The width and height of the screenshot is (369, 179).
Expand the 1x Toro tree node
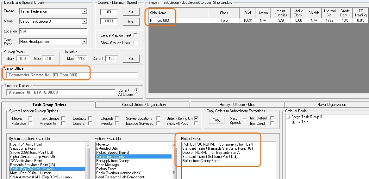pyautogui.click(x=293, y=122)
